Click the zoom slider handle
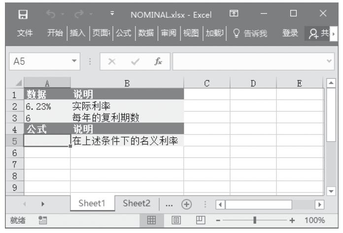Screen dimensions: 343x233 pyautogui.click(x=254, y=220)
